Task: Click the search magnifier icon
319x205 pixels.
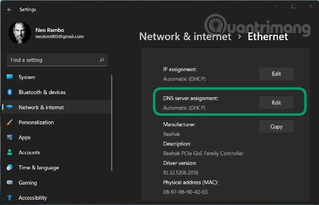Action: 101,60
